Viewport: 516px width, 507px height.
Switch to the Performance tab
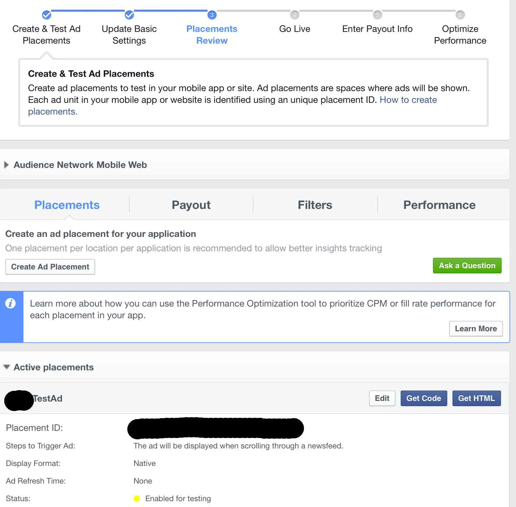click(439, 205)
